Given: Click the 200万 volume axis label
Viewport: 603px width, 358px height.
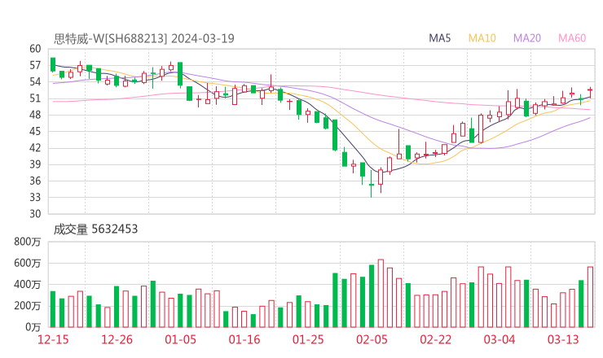Looking at the screenshot, I should pyautogui.click(x=28, y=306).
